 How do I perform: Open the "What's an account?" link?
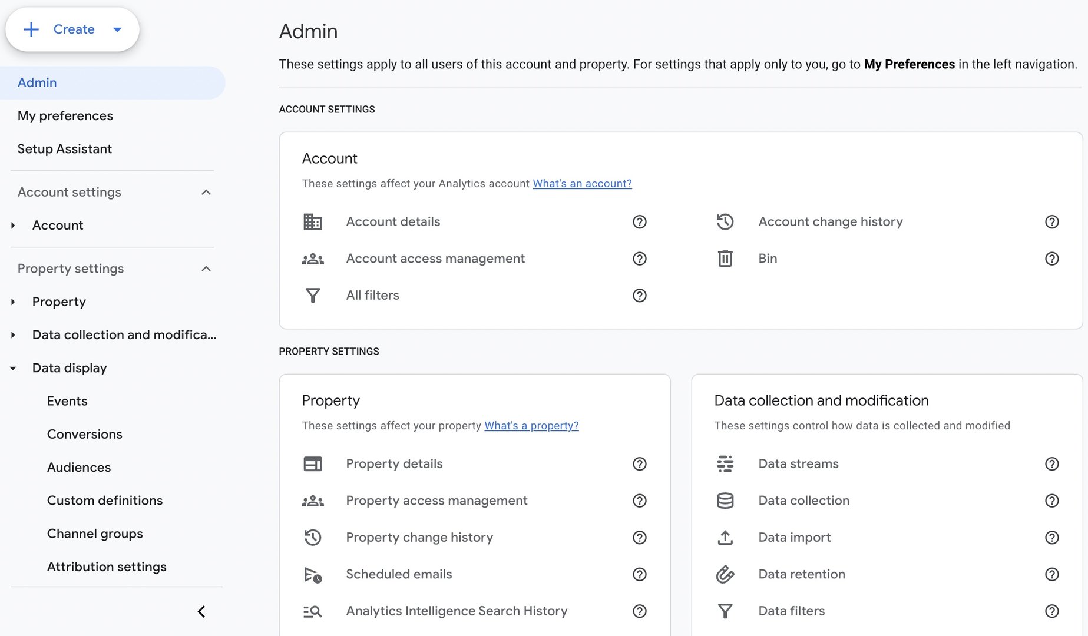[582, 183]
